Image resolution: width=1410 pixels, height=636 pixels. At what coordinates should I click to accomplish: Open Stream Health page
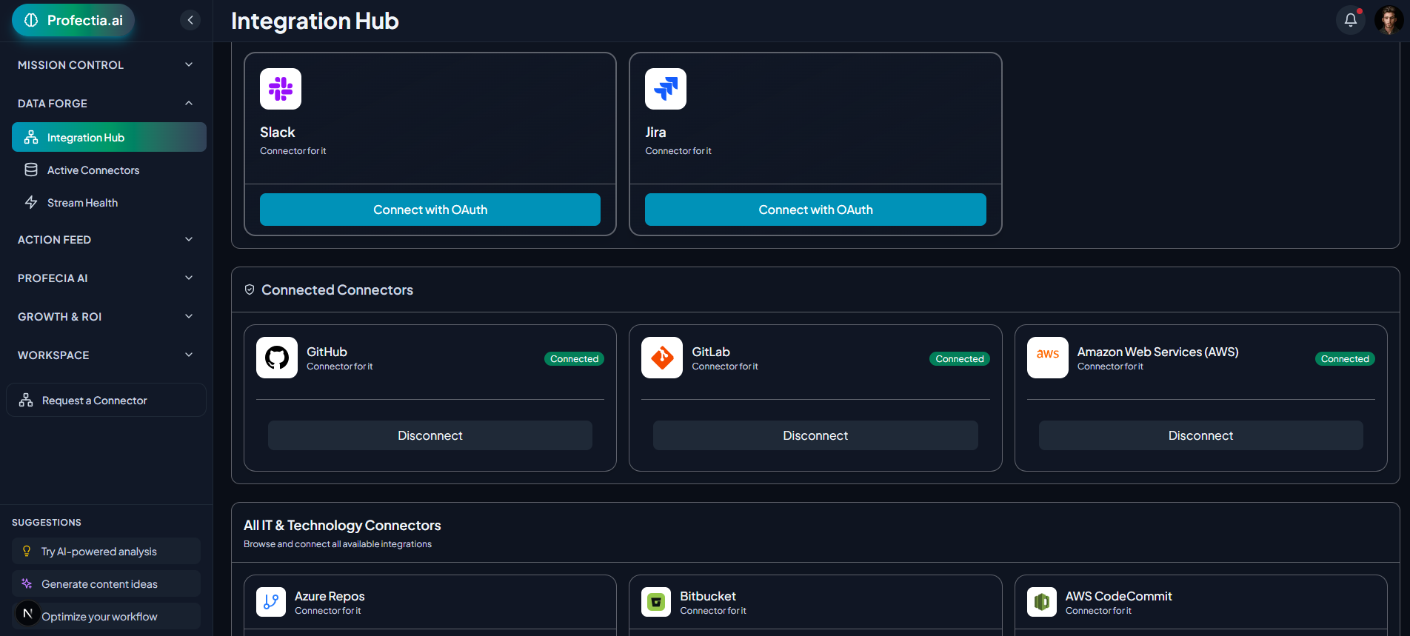109,202
